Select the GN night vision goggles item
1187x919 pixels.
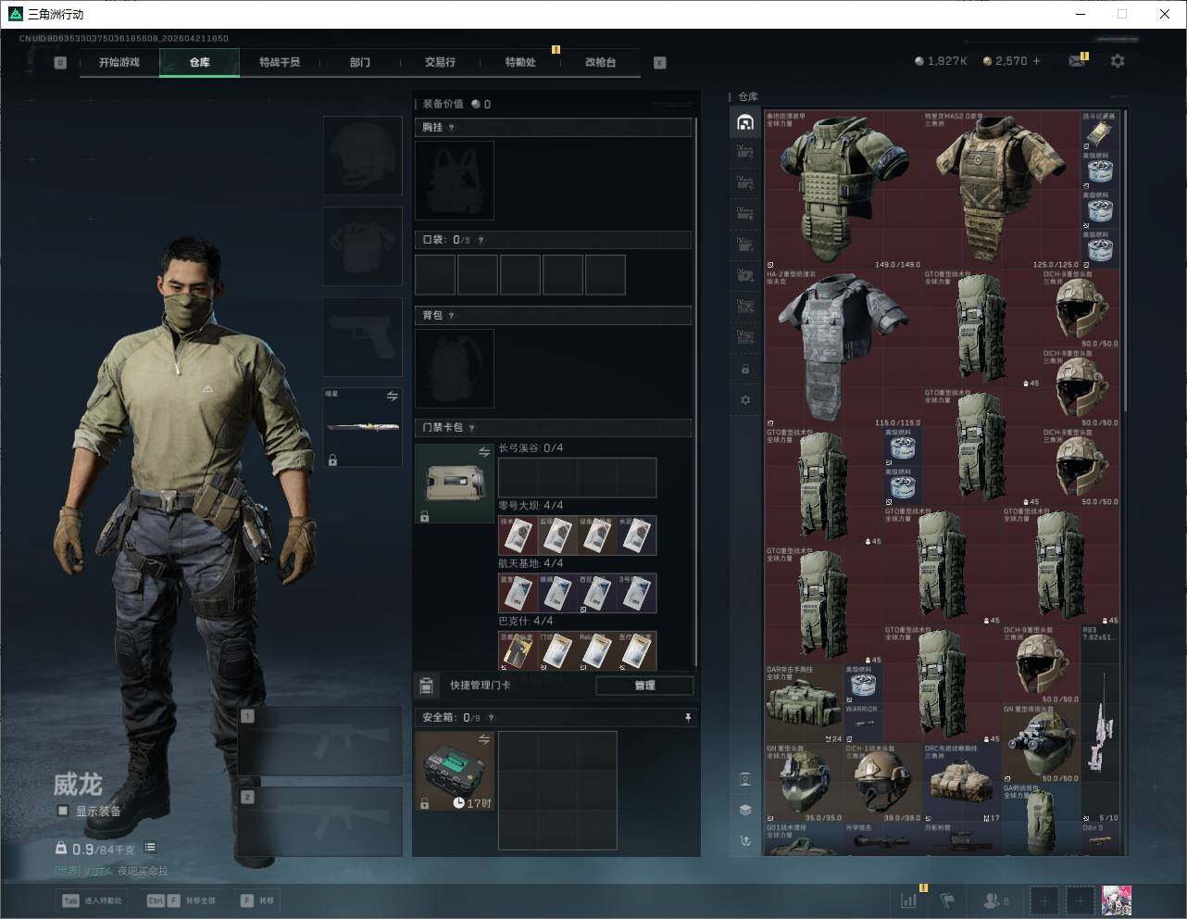1042,744
